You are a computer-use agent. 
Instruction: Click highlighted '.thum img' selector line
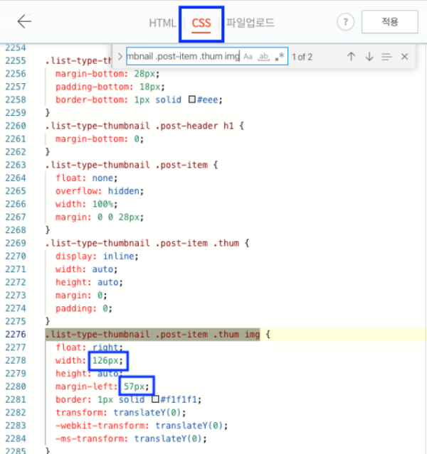(152, 334)
